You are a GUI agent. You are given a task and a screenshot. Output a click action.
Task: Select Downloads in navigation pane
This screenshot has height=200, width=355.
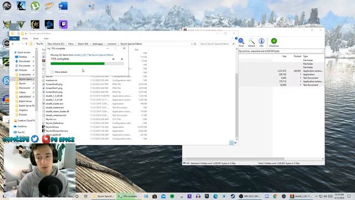pos(24,61)
